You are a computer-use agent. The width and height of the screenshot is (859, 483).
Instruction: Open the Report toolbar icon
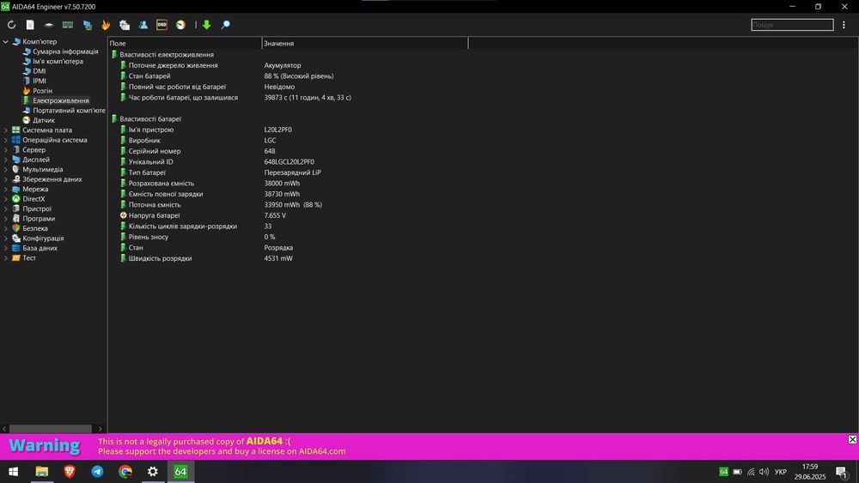(30, 25)
